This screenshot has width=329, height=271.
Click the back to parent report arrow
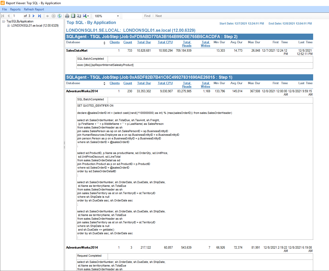coord(48,16)
